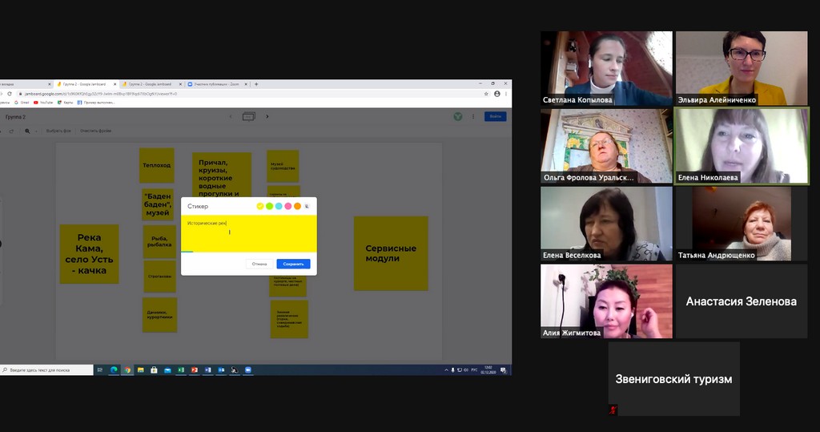Screen dimensions: 820x432
Task: Select the pink sticker color
Action: click(287, 206)
